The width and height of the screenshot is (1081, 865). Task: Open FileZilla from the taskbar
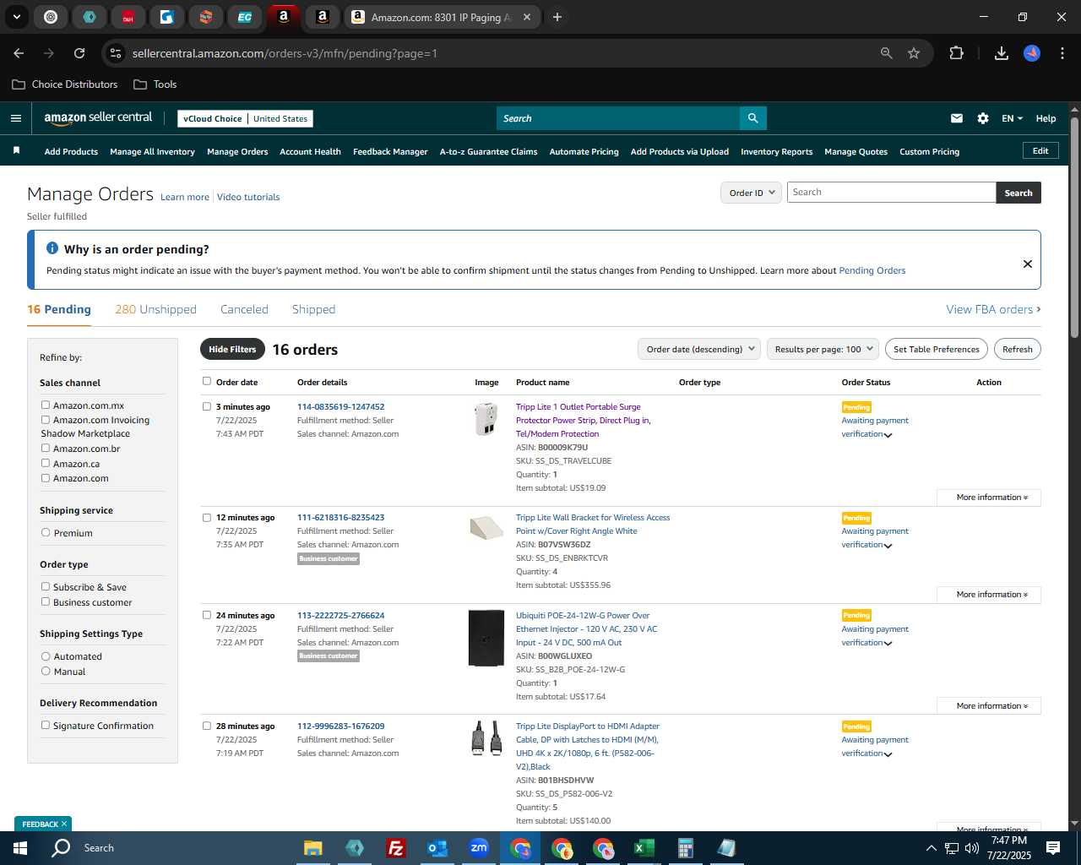(x=395, y=848)
